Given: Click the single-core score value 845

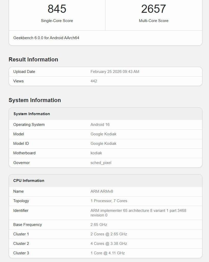Looking at the screenshot, I should coord(57,9).
